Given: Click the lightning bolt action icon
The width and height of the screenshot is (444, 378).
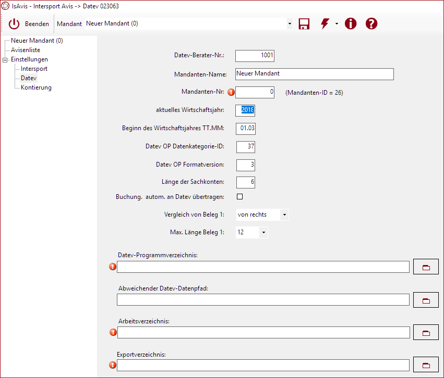Looking at the screenshot, I should click(x=325, y=24).
